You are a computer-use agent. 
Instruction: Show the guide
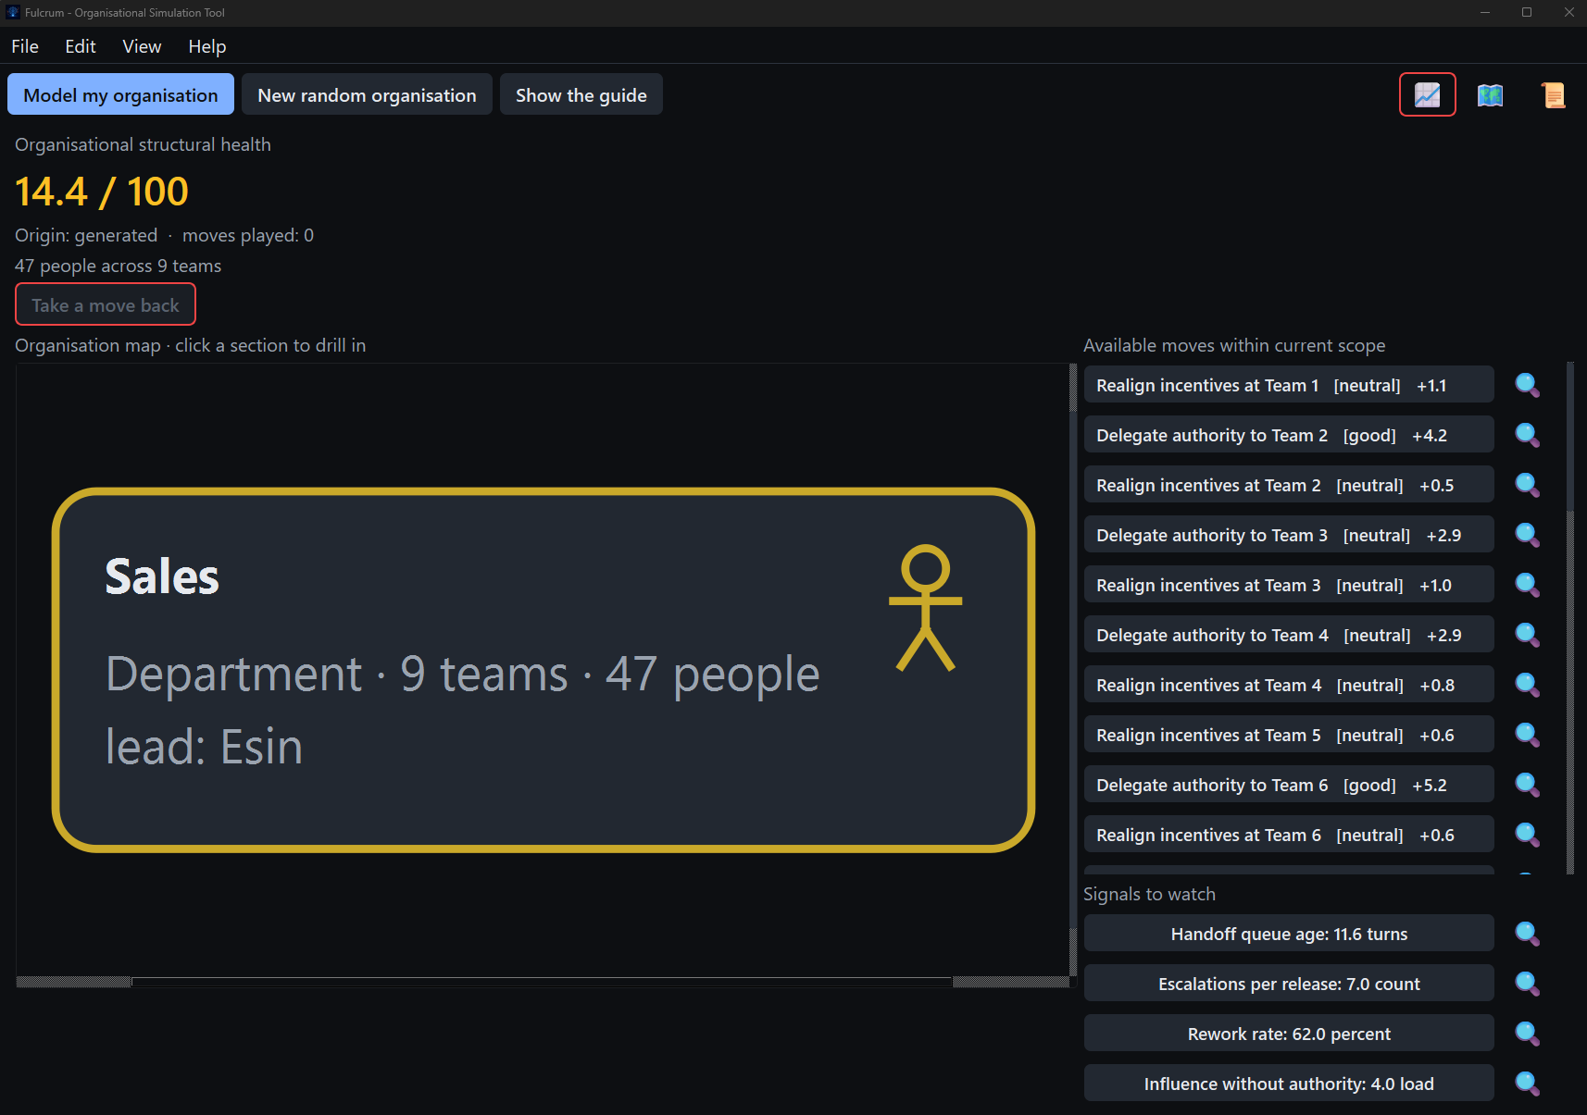[581, 94]
